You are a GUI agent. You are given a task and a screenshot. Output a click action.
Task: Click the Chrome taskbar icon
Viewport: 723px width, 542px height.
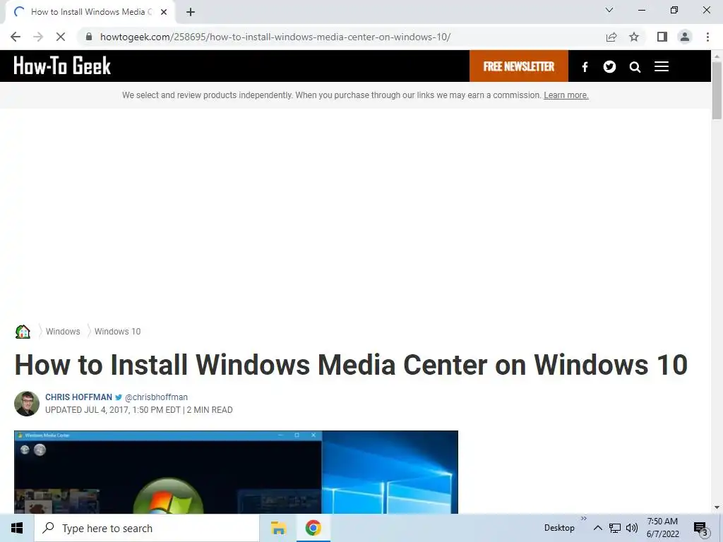coord(313,528)
